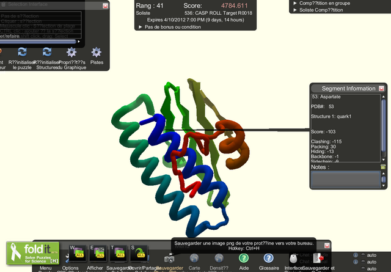Click the T quicksave ALL icon

(x=119, y=253)
